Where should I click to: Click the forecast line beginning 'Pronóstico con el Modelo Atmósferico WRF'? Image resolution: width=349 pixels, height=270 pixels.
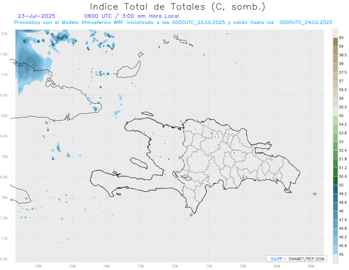pyautogui.click(x=173, y=22)
